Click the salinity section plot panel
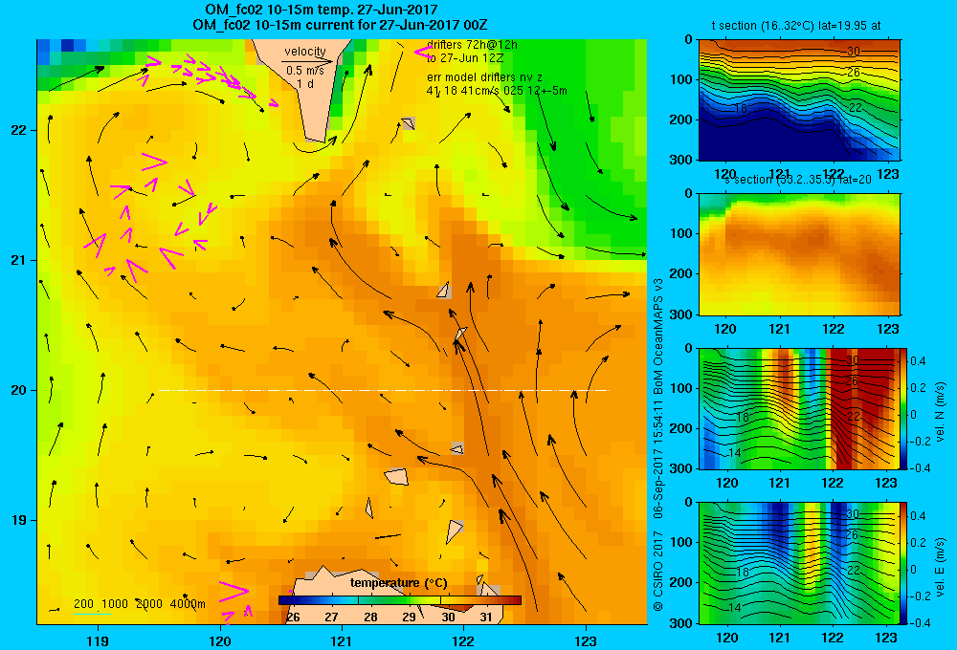Screen dimensions: 957x650 point(799,254)
